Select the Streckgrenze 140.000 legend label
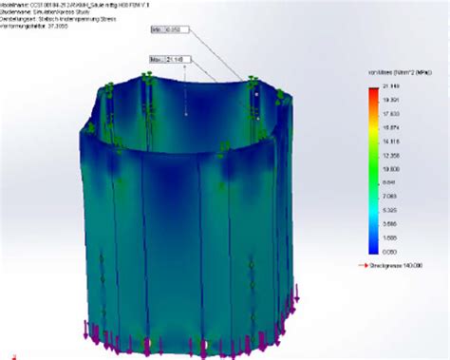This screenshot has height=360, width=450. click(396, 265)
